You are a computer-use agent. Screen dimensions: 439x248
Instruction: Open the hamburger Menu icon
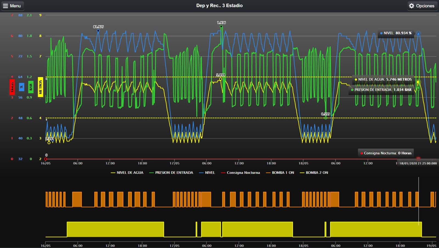pos(5,6)
